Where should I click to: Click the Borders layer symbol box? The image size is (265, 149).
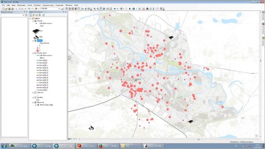38,100
